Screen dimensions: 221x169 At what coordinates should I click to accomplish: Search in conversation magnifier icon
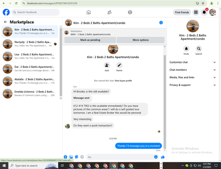(198, 48)
